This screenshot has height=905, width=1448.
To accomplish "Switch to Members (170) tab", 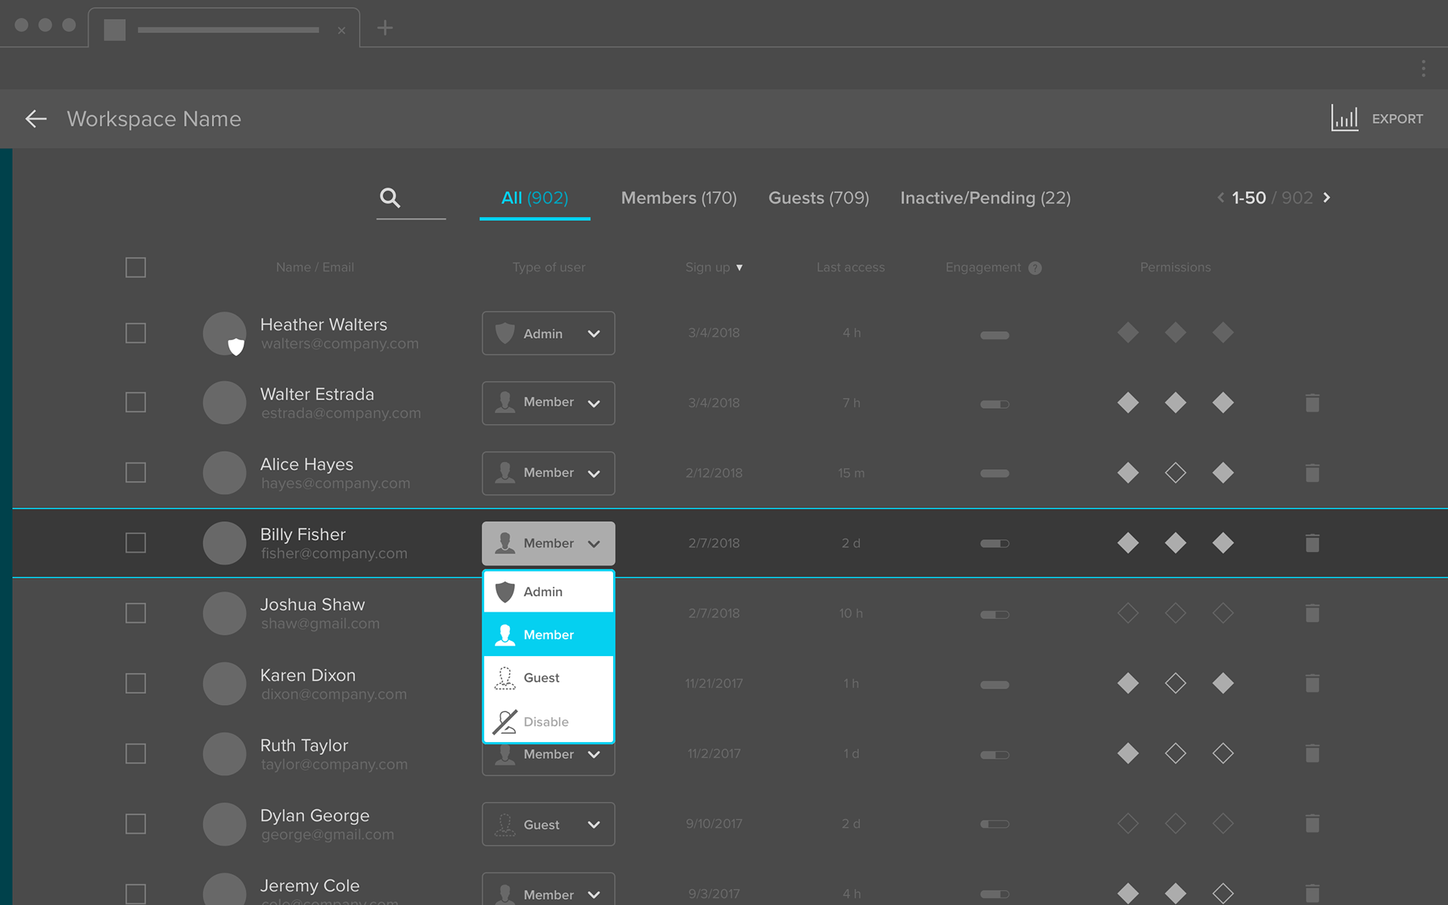I will click(679, 198).
